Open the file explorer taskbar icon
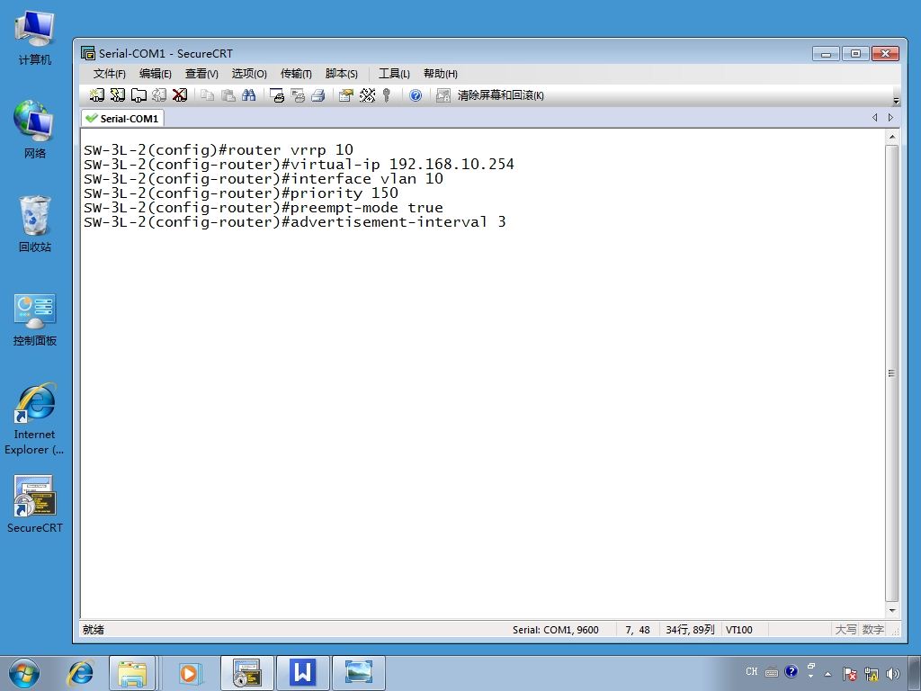921x691 pixels. coord(132,673)
